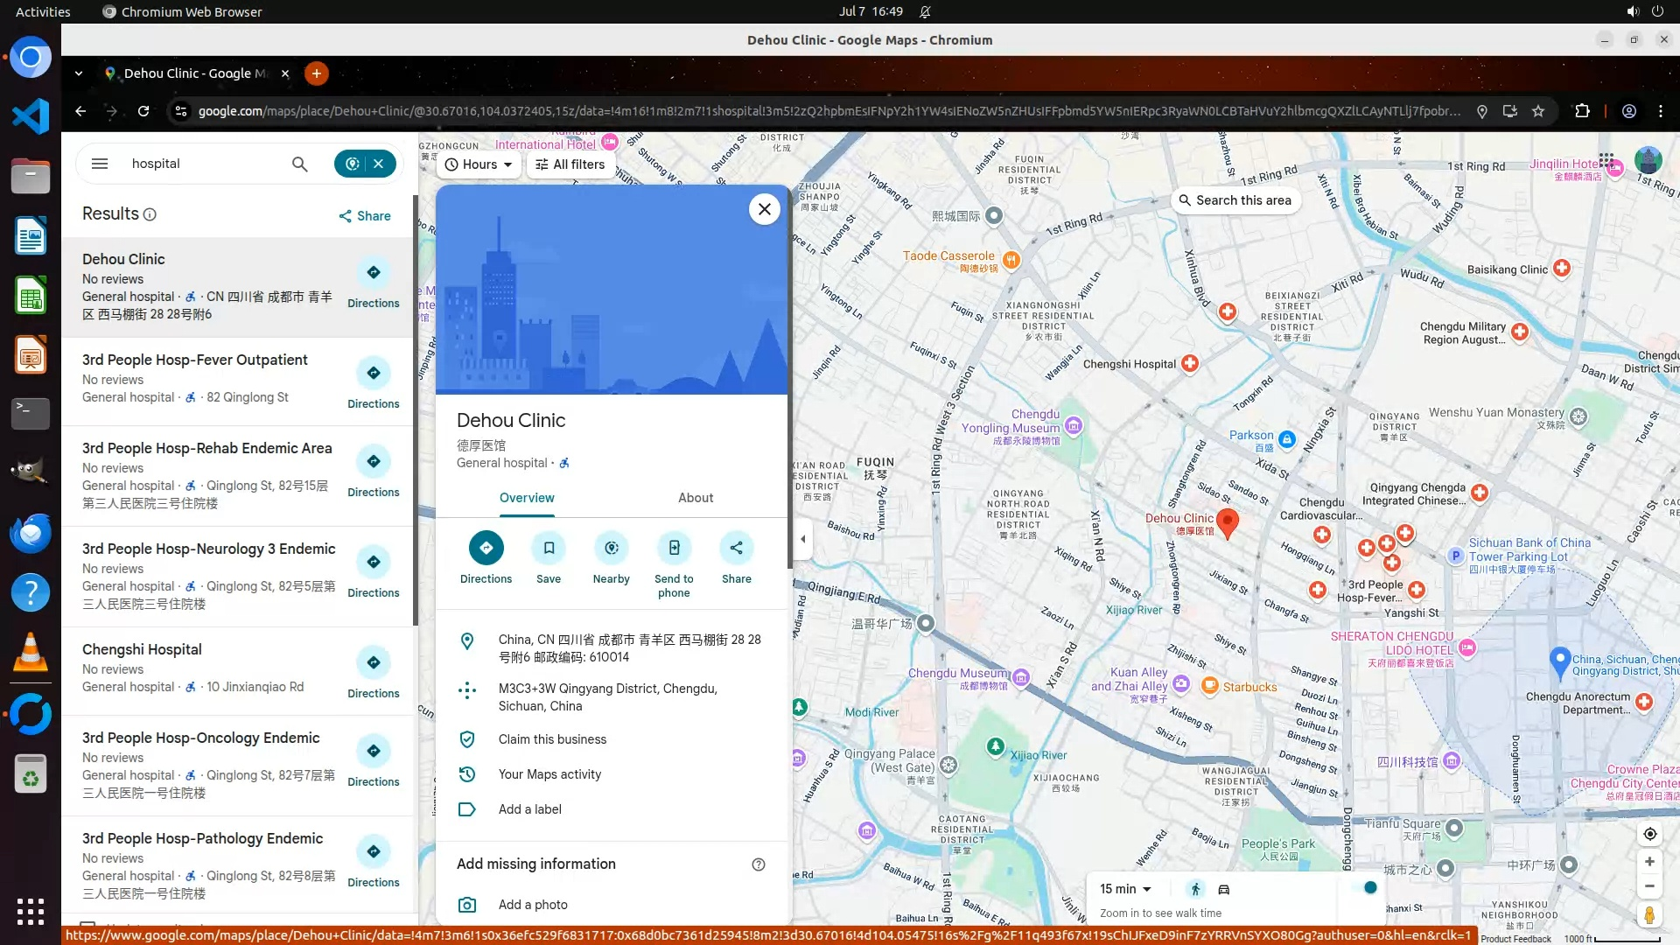Open the hamburger menu beside search box
This screenshot has width=1680, height=945.
point(100,164)
